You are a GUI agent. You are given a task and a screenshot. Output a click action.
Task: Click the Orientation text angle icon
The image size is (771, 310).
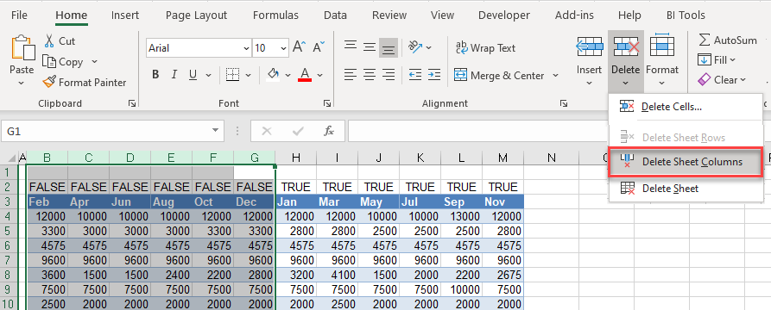(x=415, y=47)
